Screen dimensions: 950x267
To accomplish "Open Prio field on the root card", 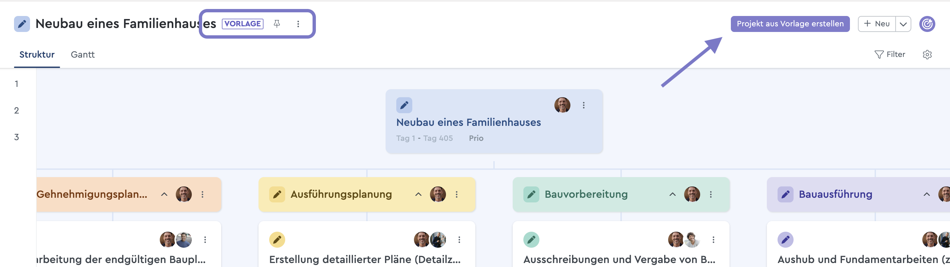I will click(476, 138).
